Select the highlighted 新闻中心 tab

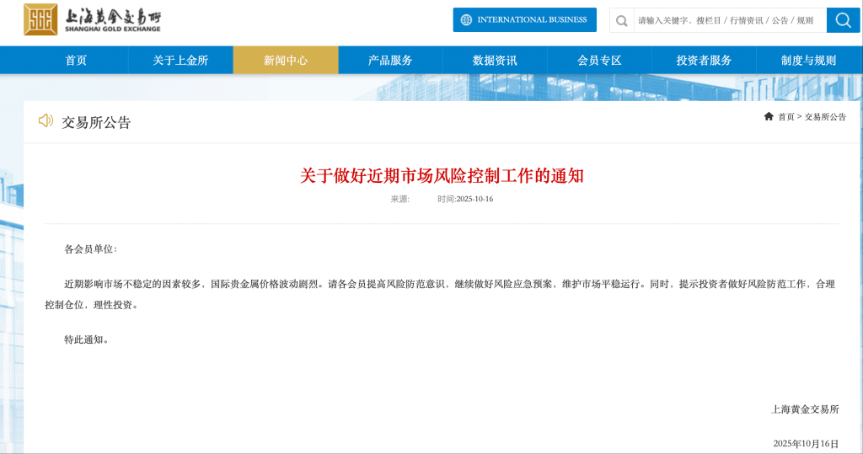click(285, 60)
